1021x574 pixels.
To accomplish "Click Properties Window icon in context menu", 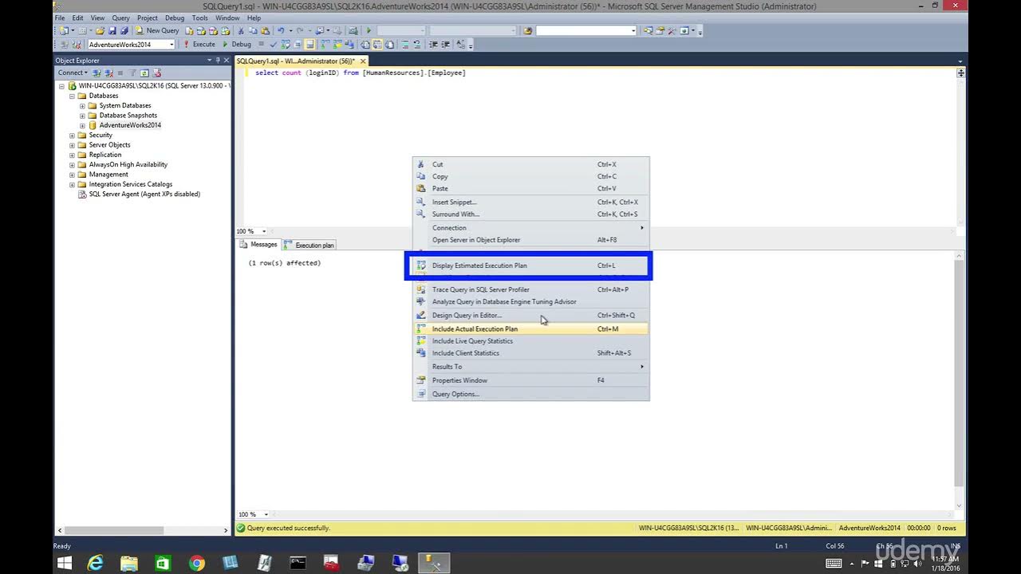I will [x=421, y=380].
